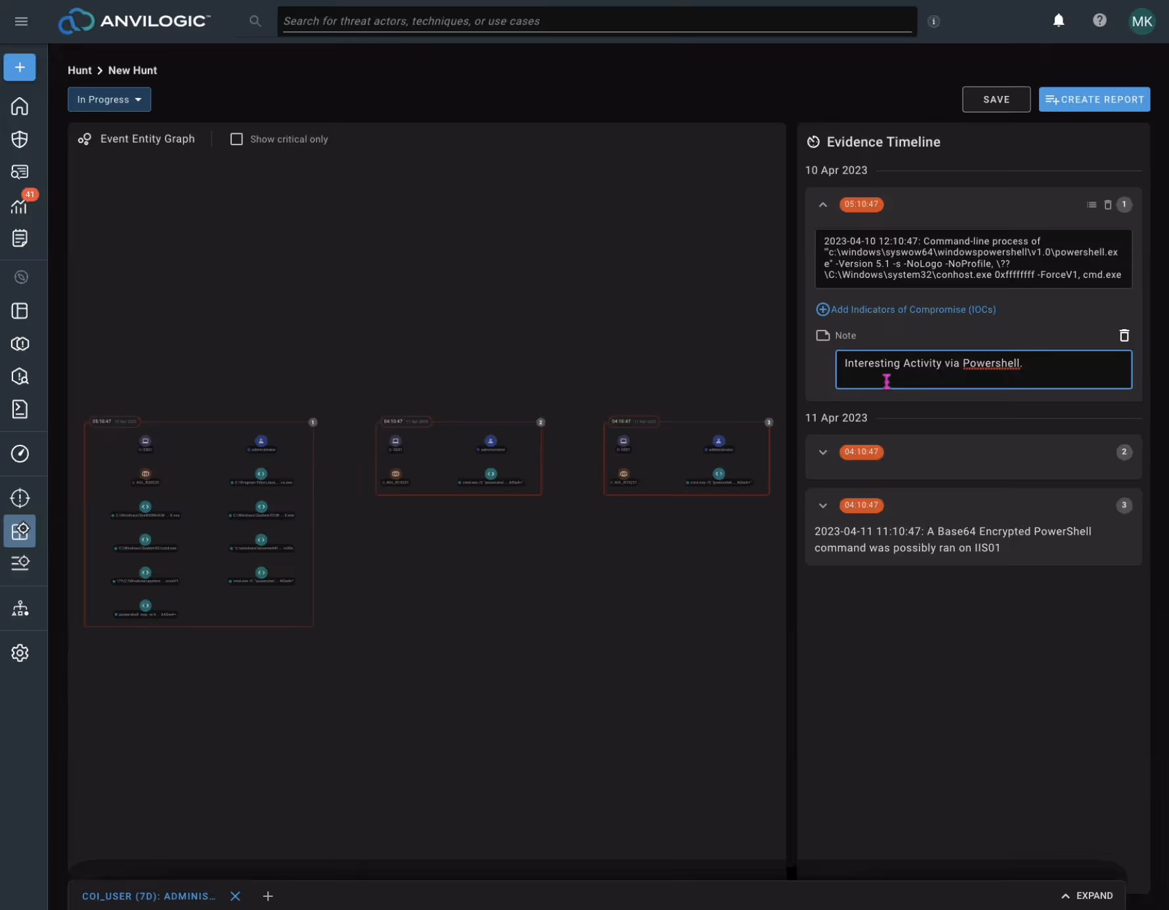Click the Note label icon
1169x910 pixels.
point(823,336)
